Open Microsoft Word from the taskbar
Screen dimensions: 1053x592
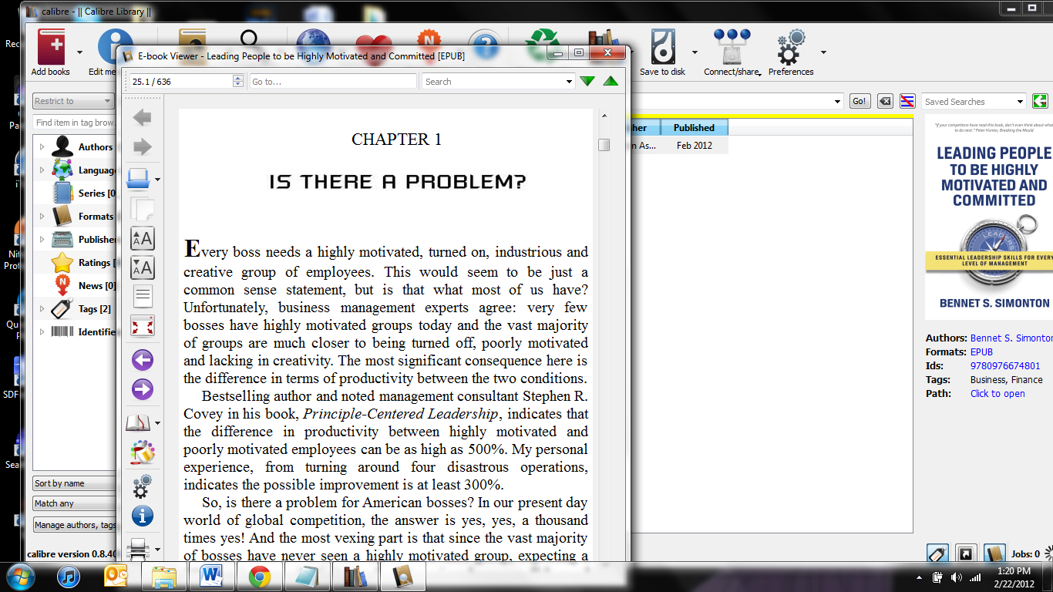tap(211, 577)
